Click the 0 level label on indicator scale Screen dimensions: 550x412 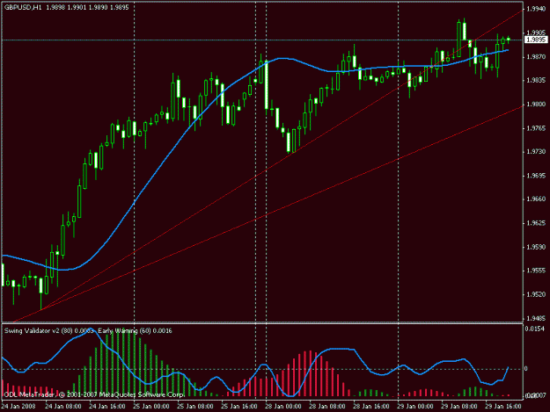pyautogui.click(x=525, y=369)
